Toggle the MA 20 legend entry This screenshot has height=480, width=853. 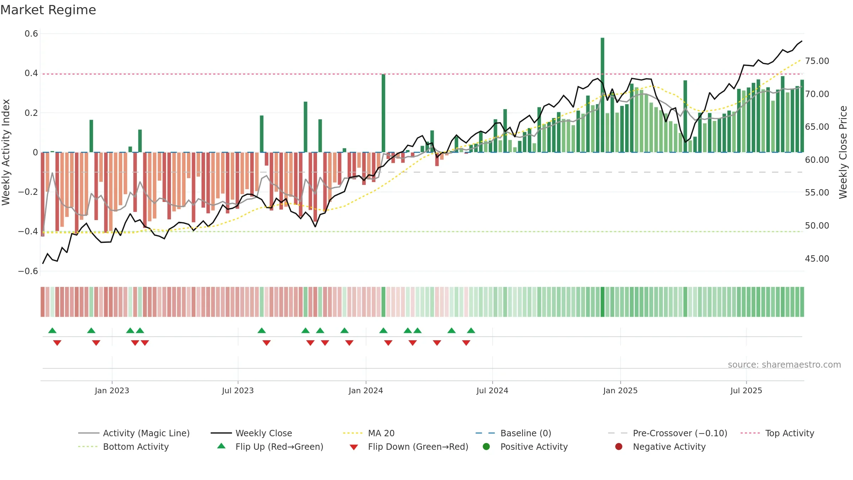pyautogui.click(x=369, y=433)
